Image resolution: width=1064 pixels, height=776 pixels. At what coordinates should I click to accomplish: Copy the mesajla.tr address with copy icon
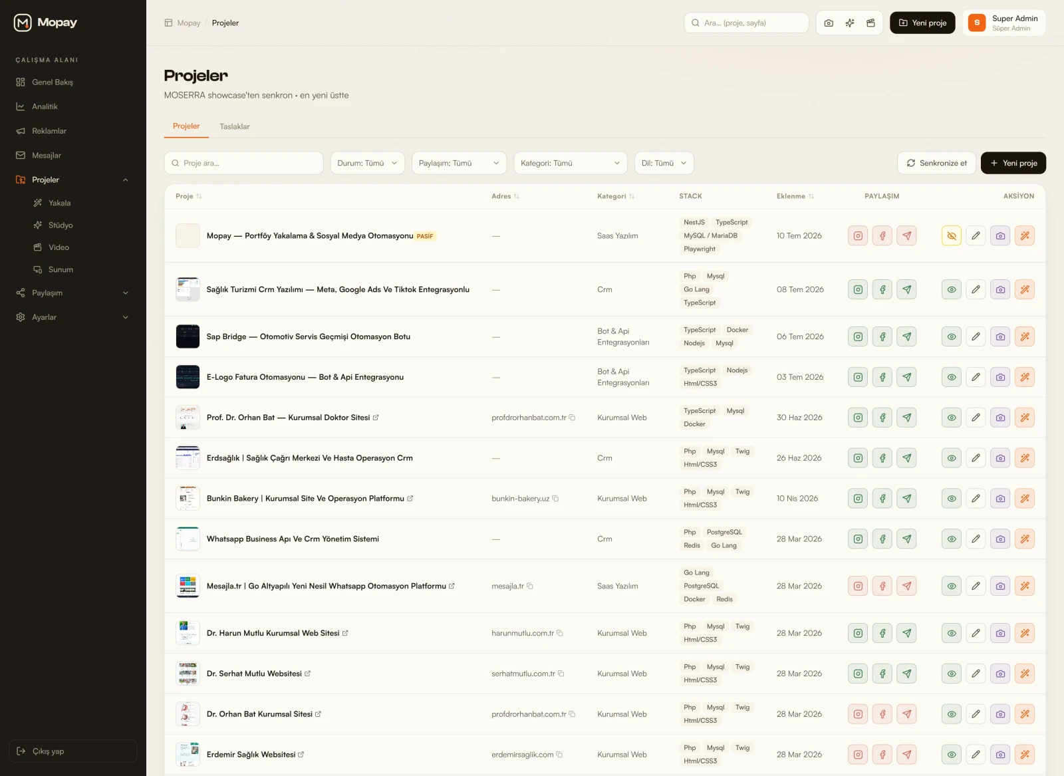(530, 586)
